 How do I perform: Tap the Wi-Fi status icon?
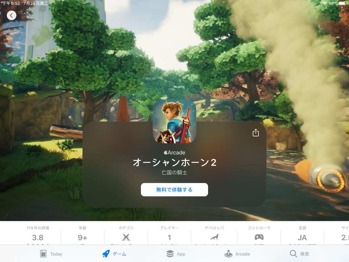point(325,3)
